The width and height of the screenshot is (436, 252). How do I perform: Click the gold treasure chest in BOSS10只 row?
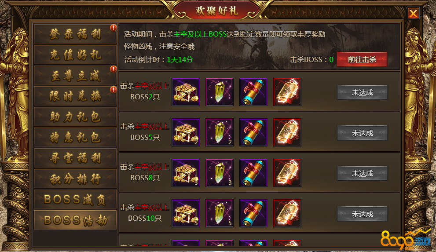click(x=186, y=213)
